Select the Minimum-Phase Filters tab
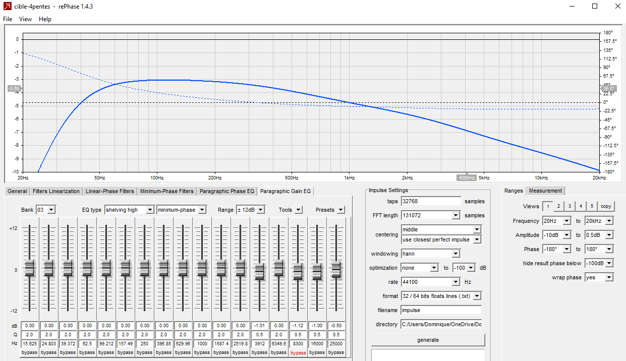The image size is (626, 361). (x=167, y=191)
